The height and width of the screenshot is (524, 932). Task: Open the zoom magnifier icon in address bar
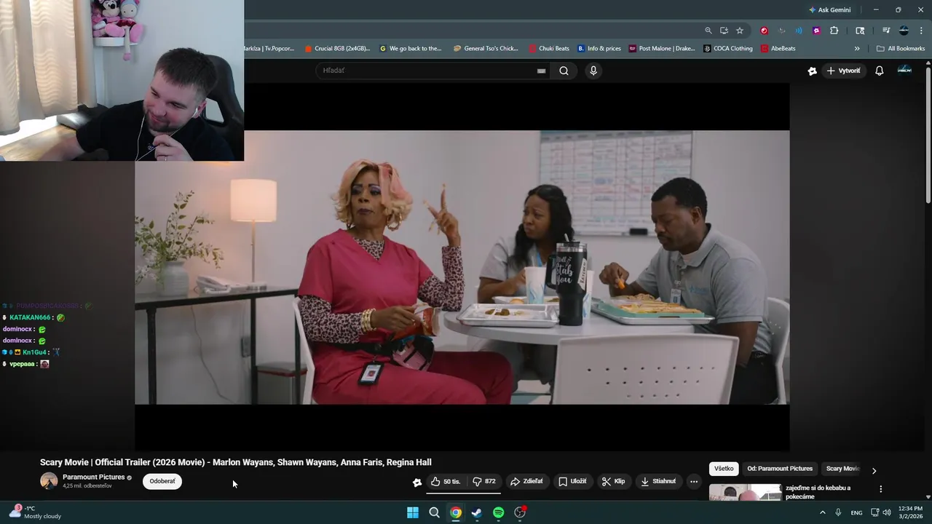(x=708, y=31)
